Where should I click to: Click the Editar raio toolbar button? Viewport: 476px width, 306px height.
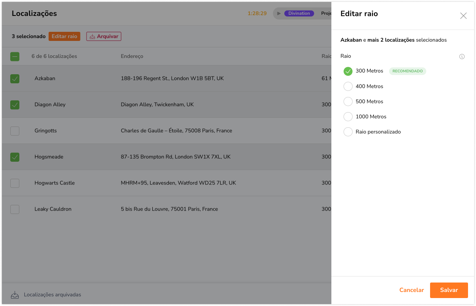[x=64, y=36]
